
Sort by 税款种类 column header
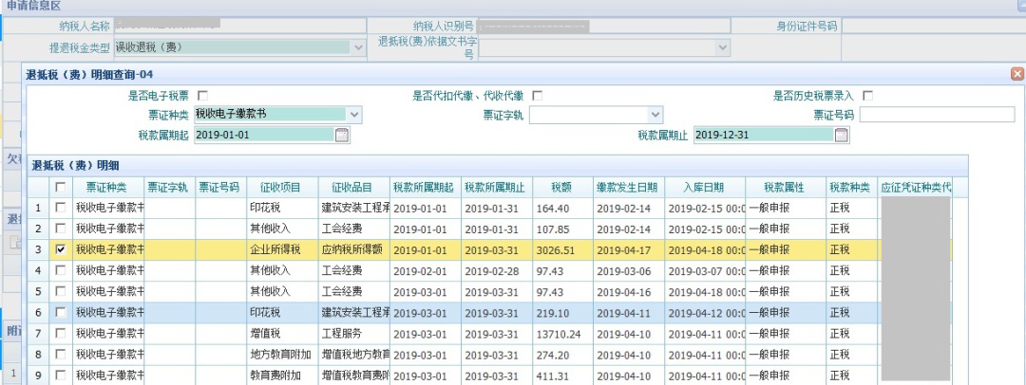tap(851, 188)
